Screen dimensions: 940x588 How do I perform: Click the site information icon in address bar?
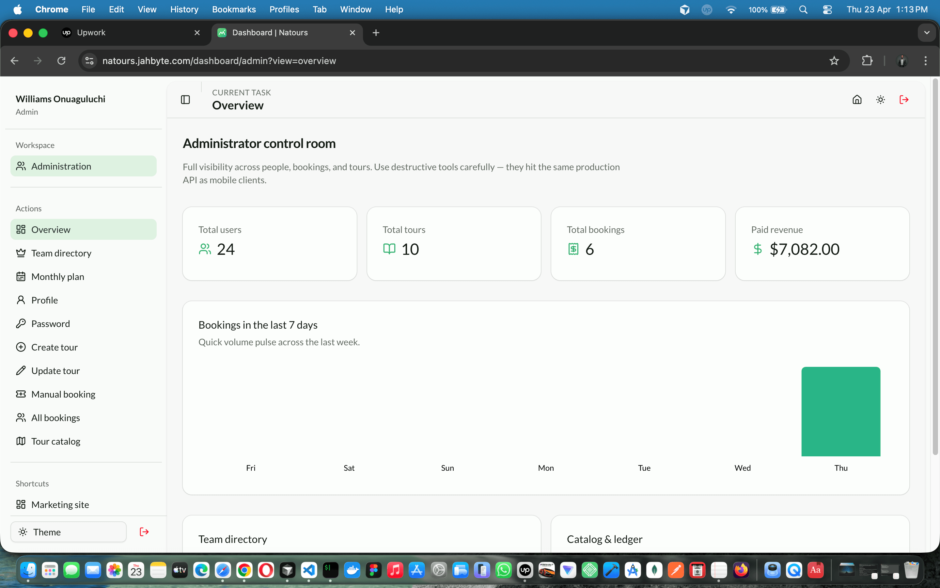tap(89, 61)
